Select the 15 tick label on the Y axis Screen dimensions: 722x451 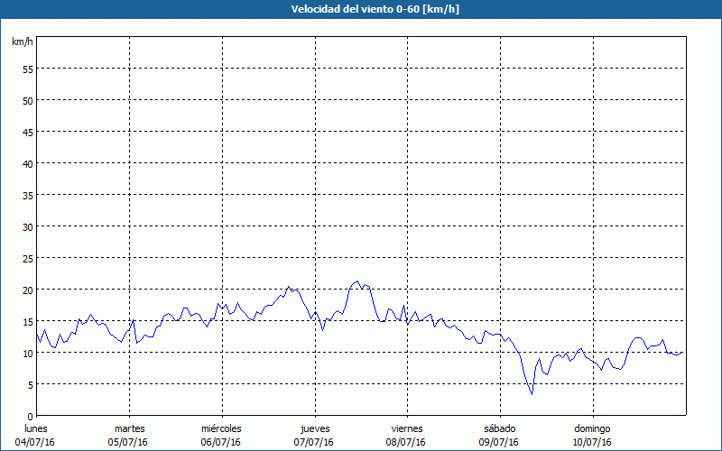(27, 321)
